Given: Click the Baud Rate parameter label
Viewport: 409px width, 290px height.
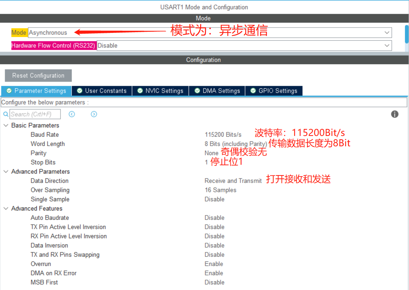Looking at the screenshot, I should point(45,135).
